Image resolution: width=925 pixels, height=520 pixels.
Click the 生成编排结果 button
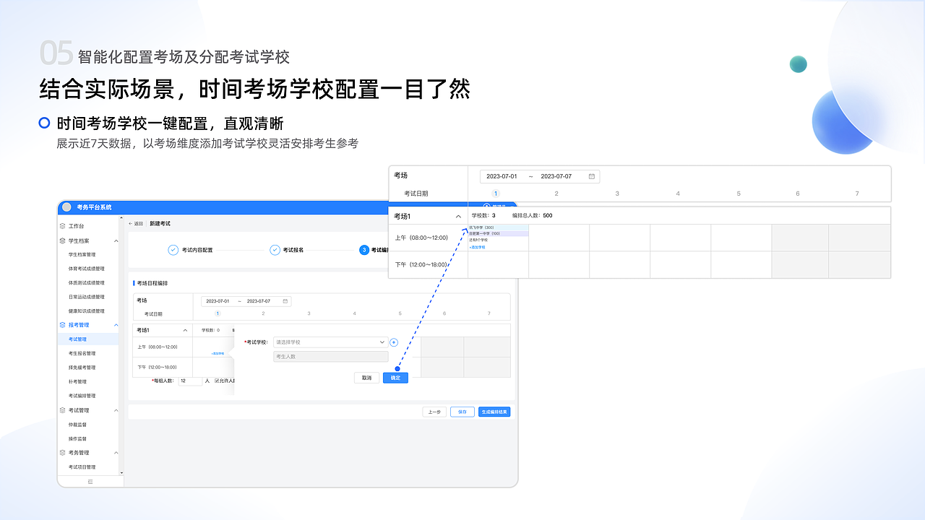coord(494,412)
